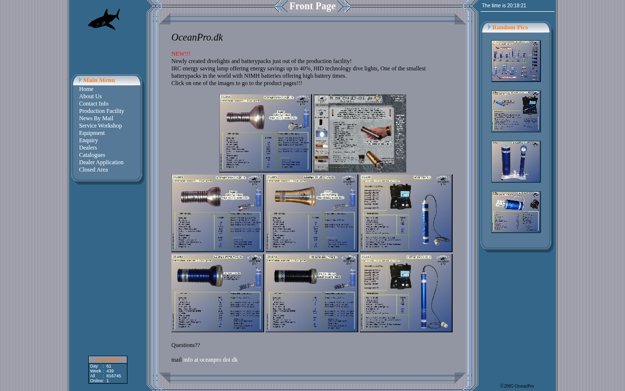Click the info at oceanpro dot dk email link

[210, 360]
